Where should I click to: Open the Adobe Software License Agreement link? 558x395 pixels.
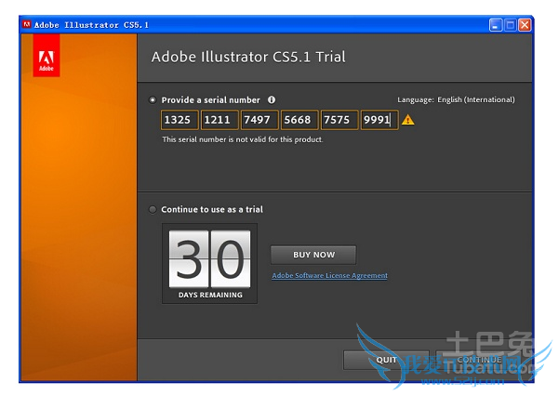coord(329,276)
